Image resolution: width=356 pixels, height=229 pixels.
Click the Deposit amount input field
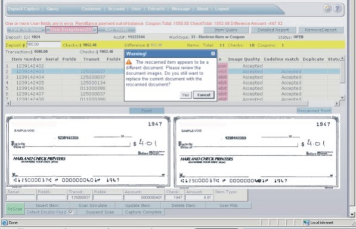[44, 45]
